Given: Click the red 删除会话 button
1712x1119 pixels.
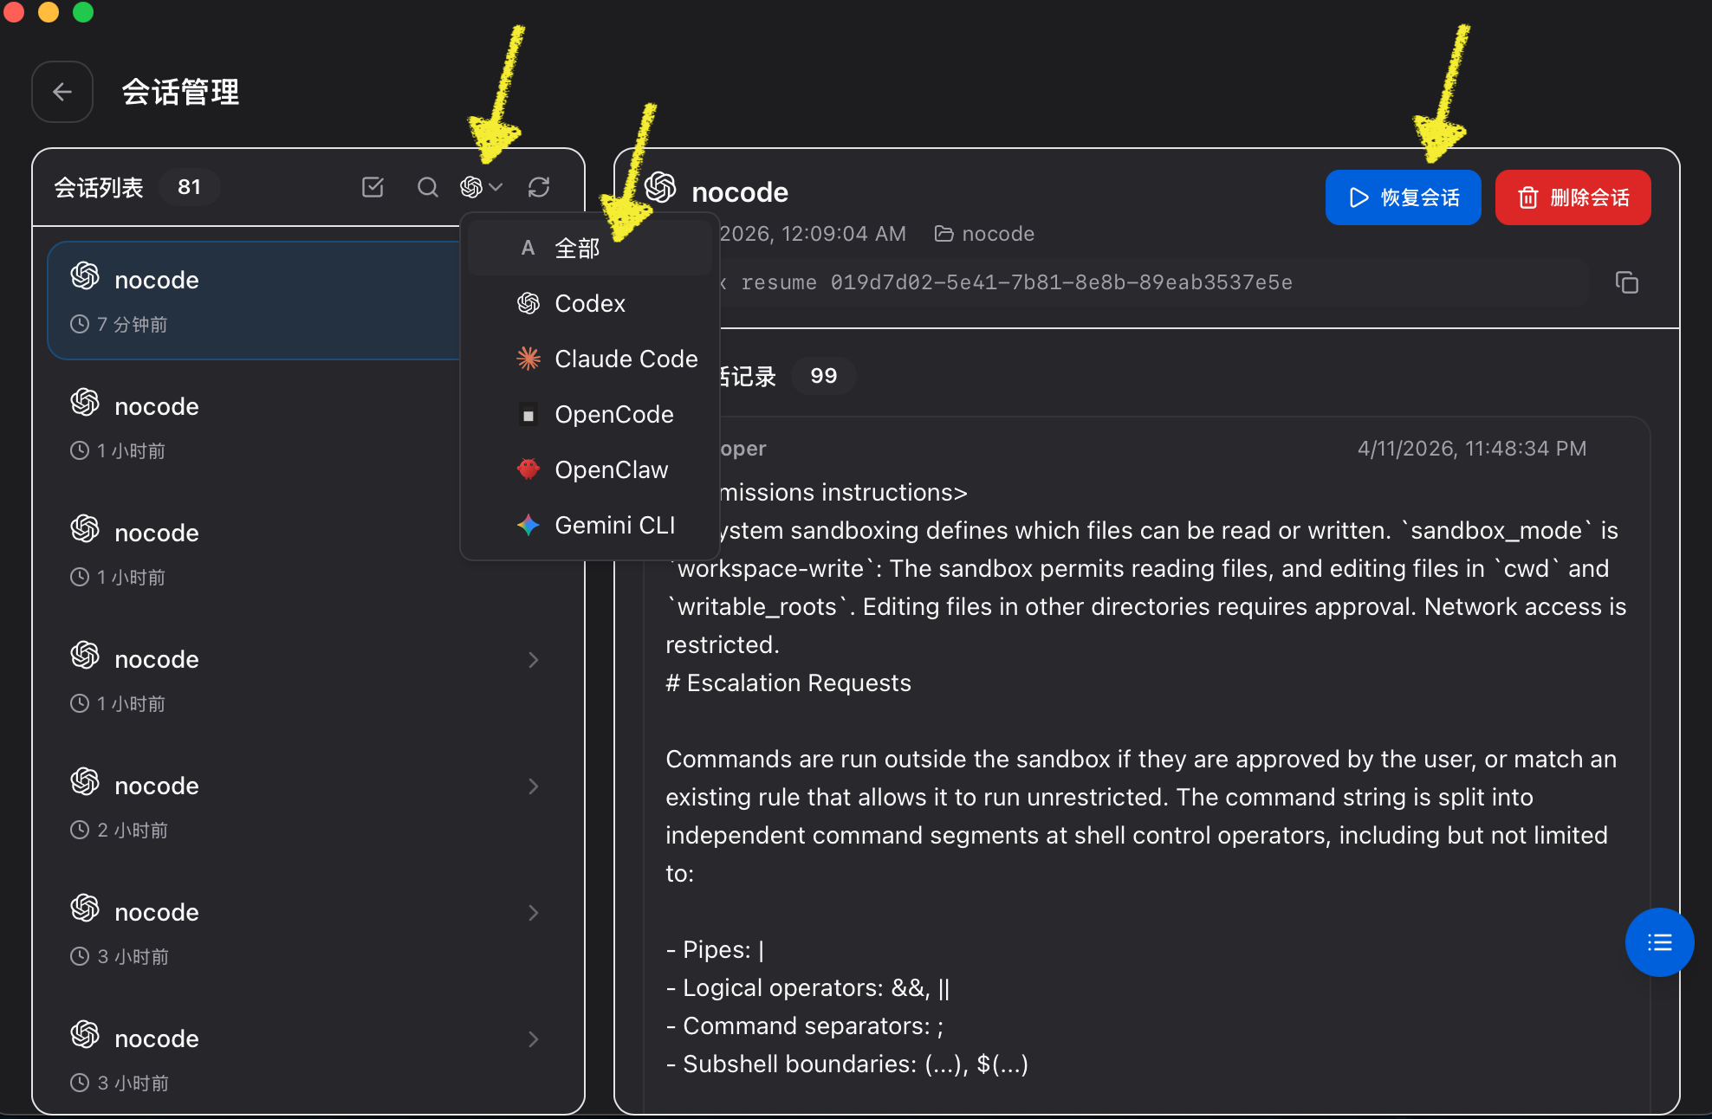Looking at the screenshot, I should point(1573,197).
